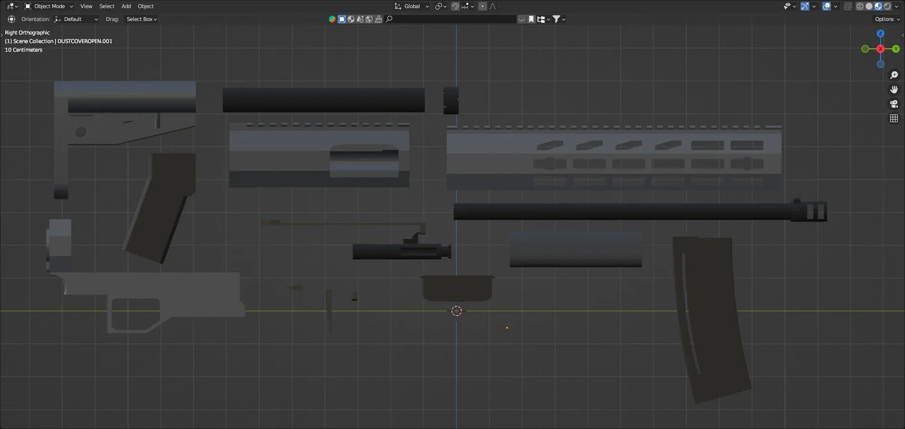
Task: Open the Global transform orientation dropdown
Action: pyautogui.click(x=411, y=6)
